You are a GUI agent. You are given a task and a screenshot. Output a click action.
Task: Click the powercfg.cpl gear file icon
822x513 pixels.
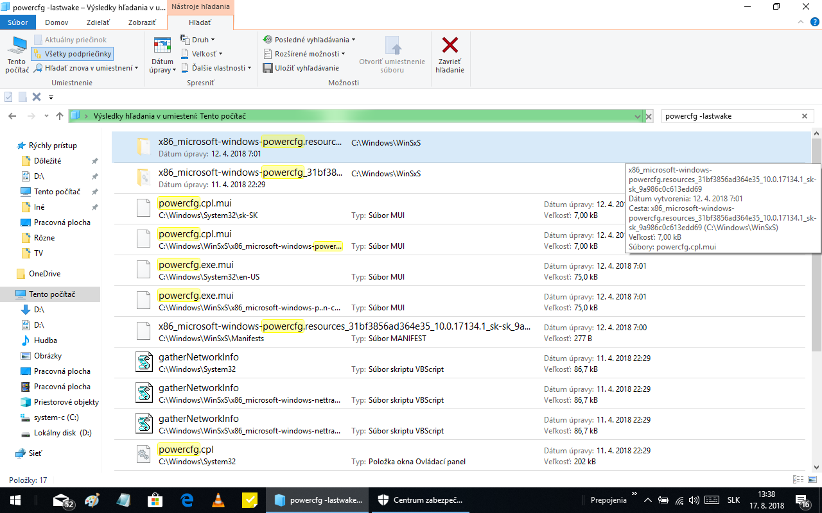[x=143, y=455]
